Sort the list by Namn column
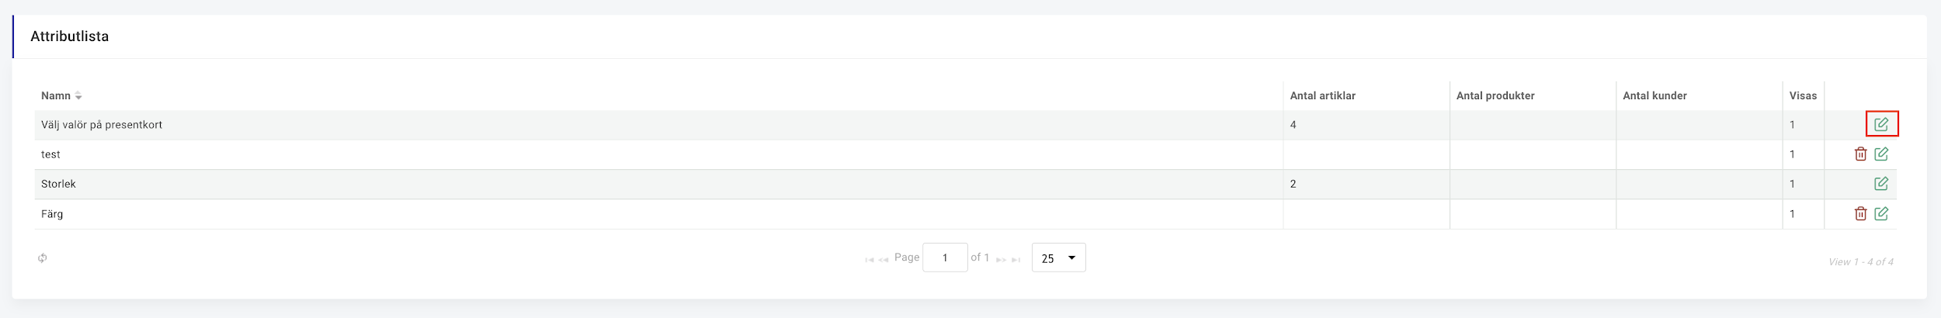Screen dimensions: 1941x318 point(56,95)
